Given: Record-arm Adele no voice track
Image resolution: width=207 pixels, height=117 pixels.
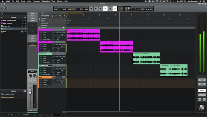Looking at the screenshot, I should tap(54, 42).
